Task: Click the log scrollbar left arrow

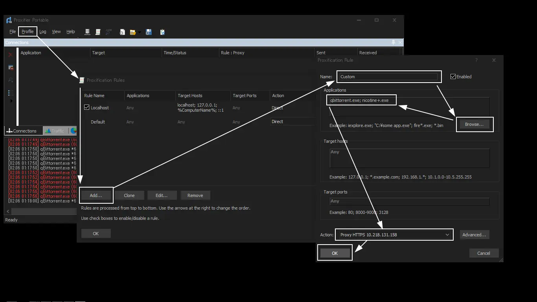Action: click(x=8, y=212)
